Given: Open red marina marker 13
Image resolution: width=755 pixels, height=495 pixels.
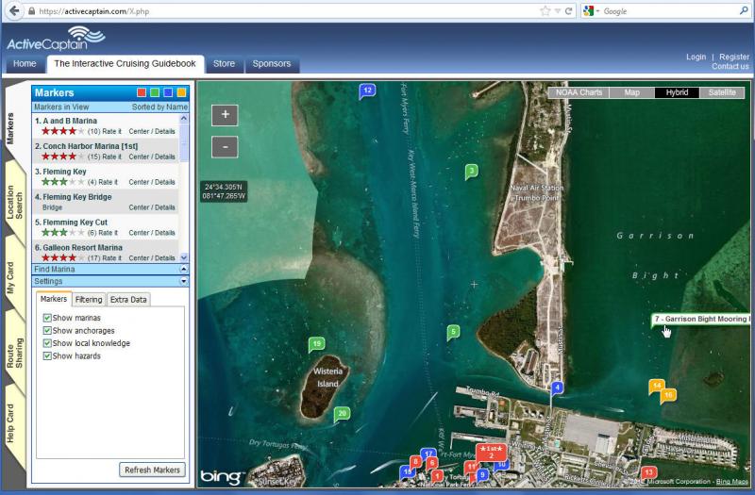Looking at the screenshot, I should pos(648,472).
